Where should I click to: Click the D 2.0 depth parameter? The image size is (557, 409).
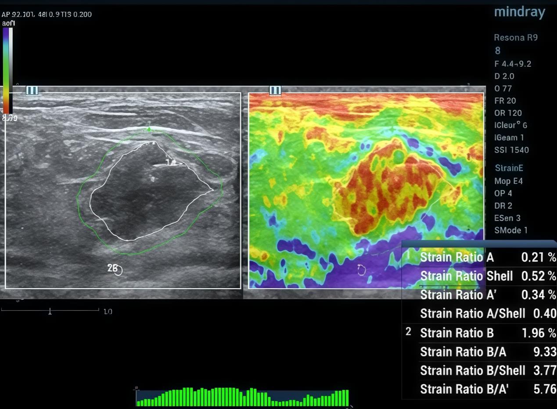click(x=504, y=76)
